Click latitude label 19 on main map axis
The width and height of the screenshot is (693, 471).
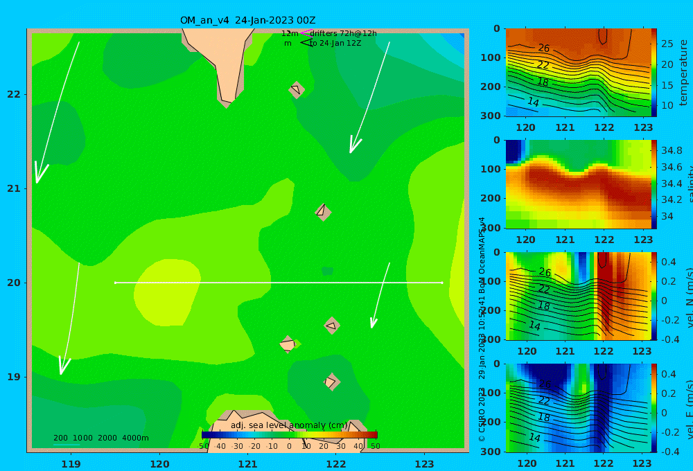point(14,377)
